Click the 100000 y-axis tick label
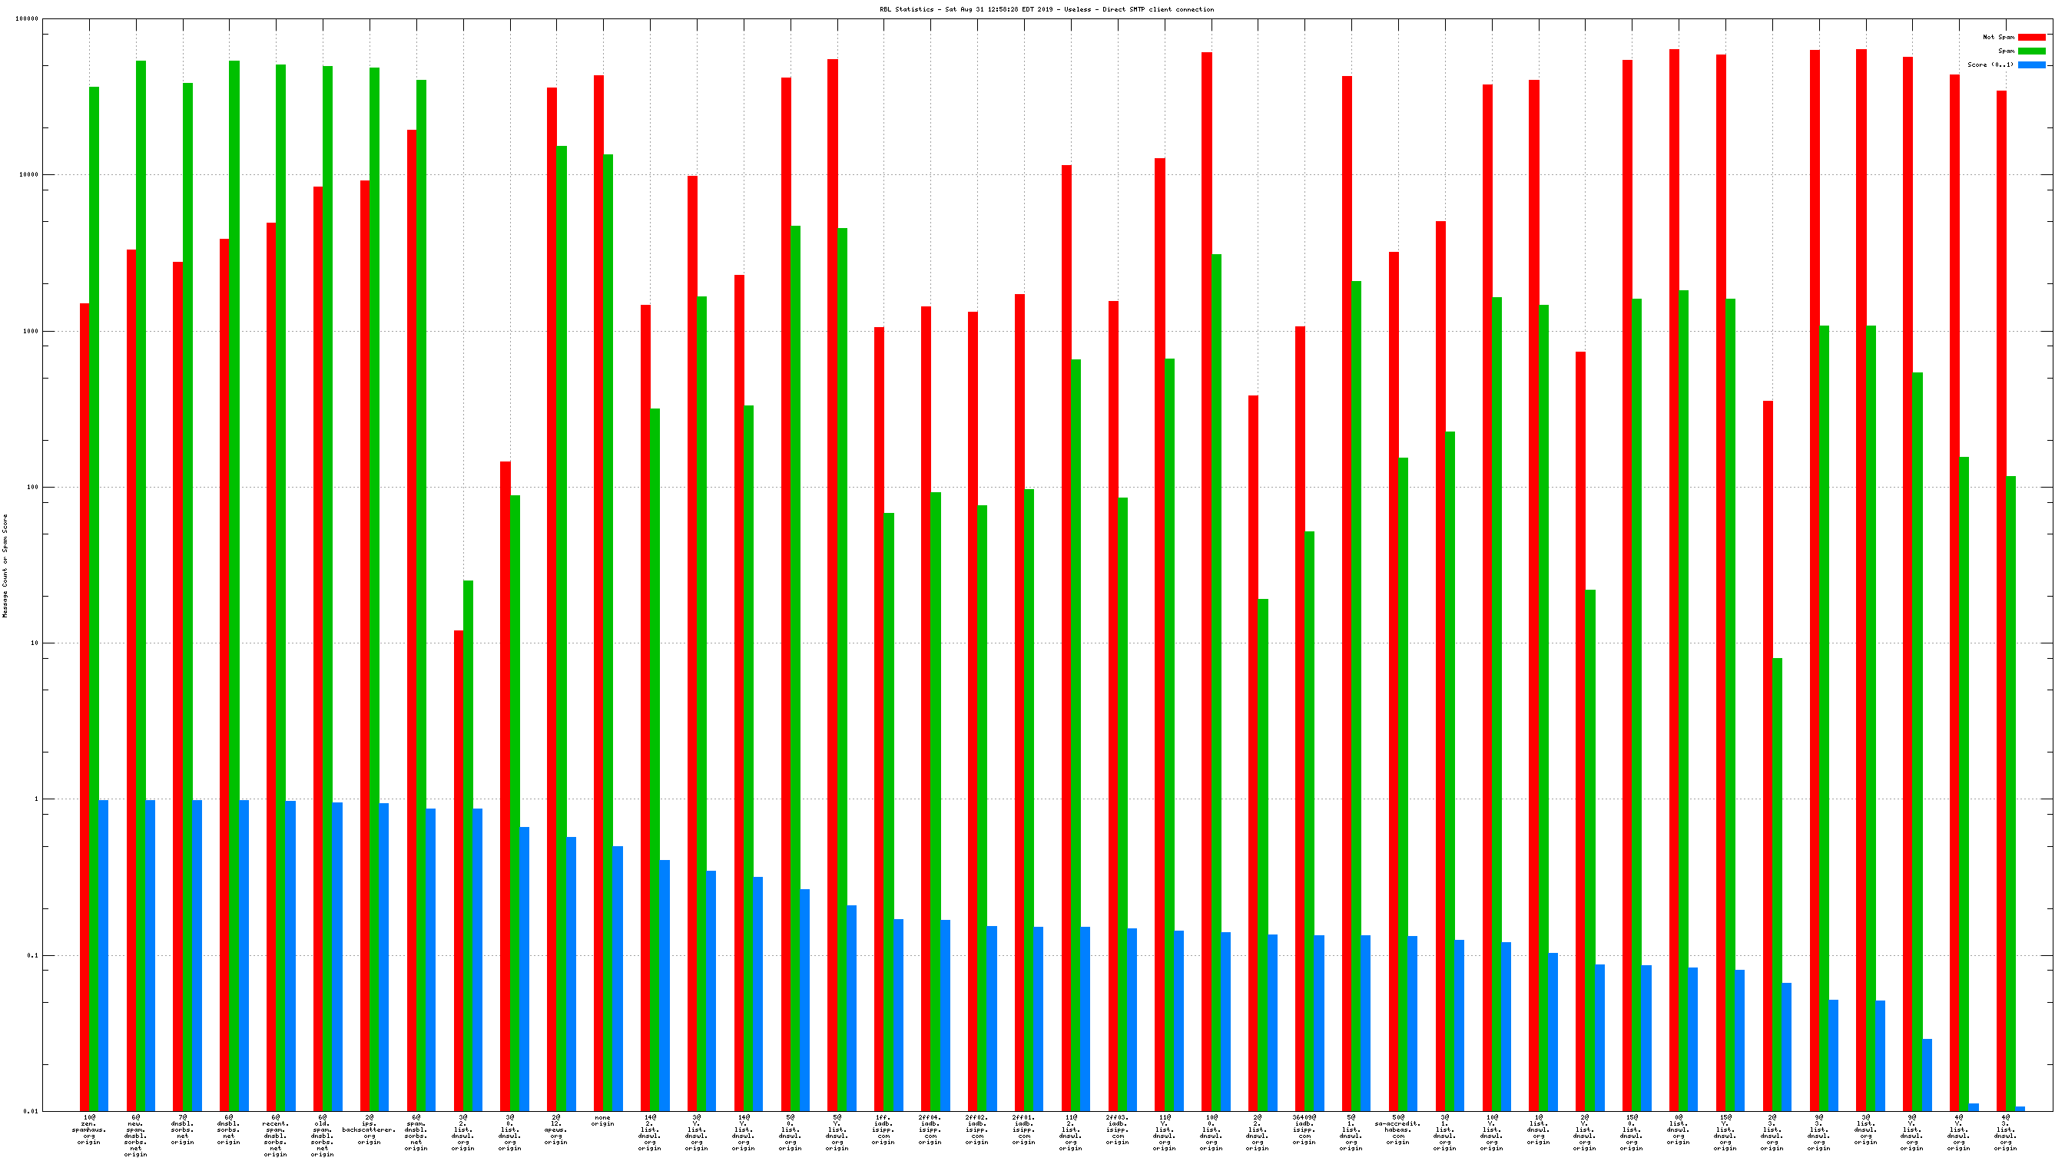The height and width of the screenshot is (1161, 2065). tap(26, 18)
